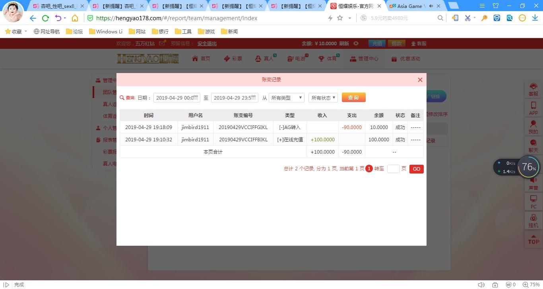This screenshot has height=289, width=543.
Task: Open the 银行 bookmarks folder
Action: point(160,31)
